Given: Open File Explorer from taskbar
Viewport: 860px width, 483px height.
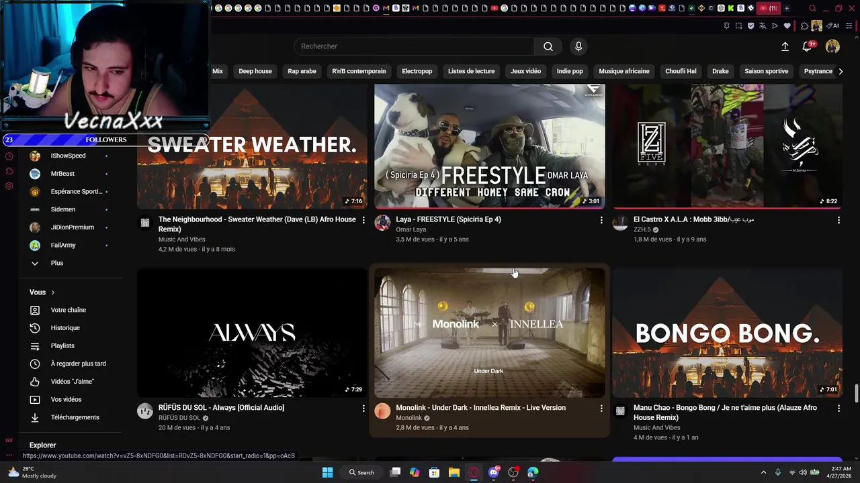Looking at the screenshot, I should 454,472.
